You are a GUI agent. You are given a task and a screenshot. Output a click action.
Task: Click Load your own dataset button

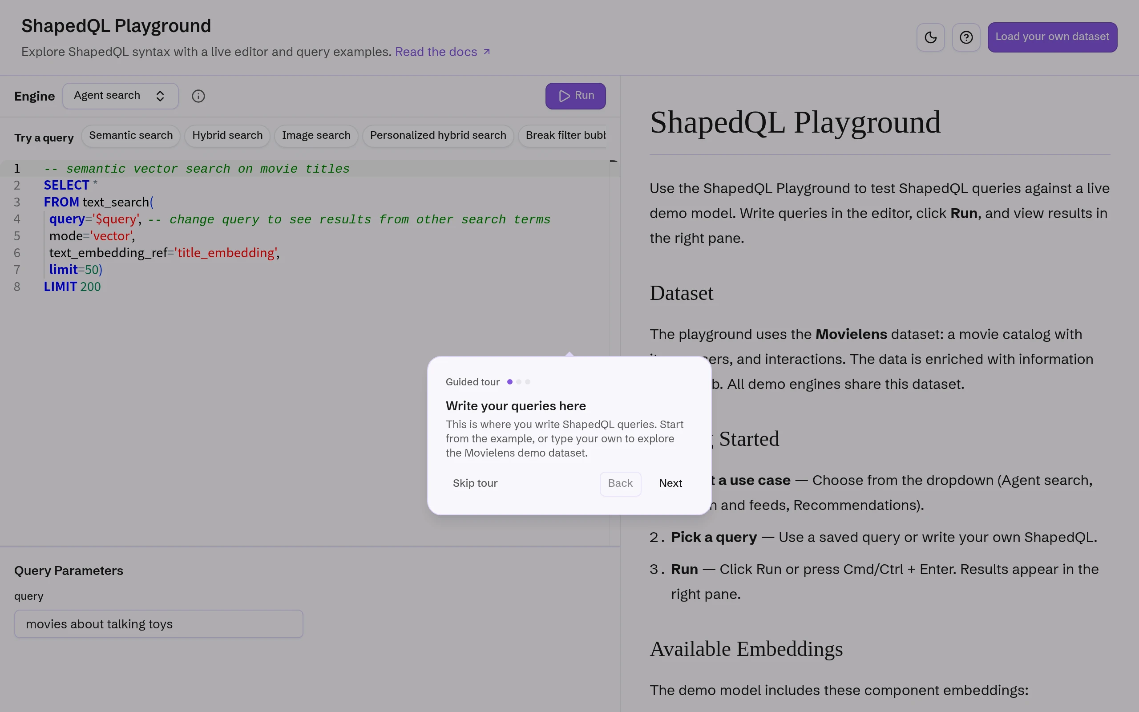(x=1052, y=37)
